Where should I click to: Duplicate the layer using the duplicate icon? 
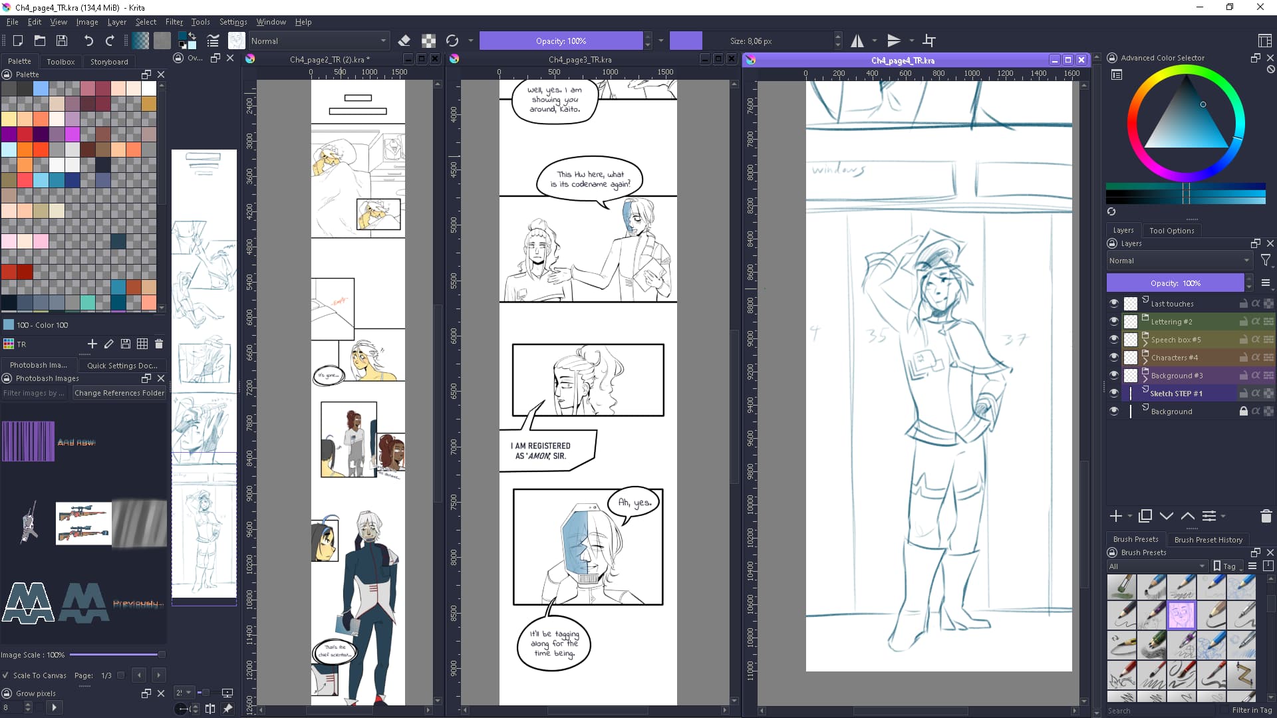pyautogui.click(x=1145, y=517)
